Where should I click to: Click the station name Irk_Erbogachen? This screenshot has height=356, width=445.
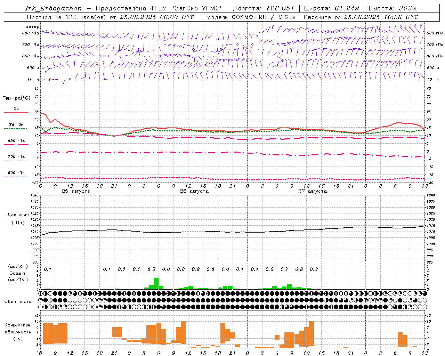click(x=54, y=8)
